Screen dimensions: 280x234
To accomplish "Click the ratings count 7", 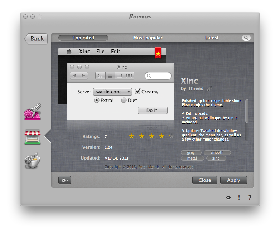I will point(106,137).
